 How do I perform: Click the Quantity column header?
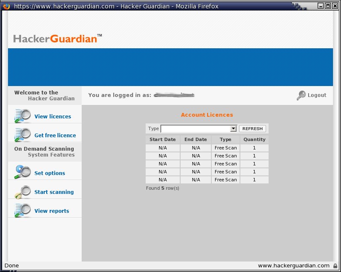(x=254, y=139)
